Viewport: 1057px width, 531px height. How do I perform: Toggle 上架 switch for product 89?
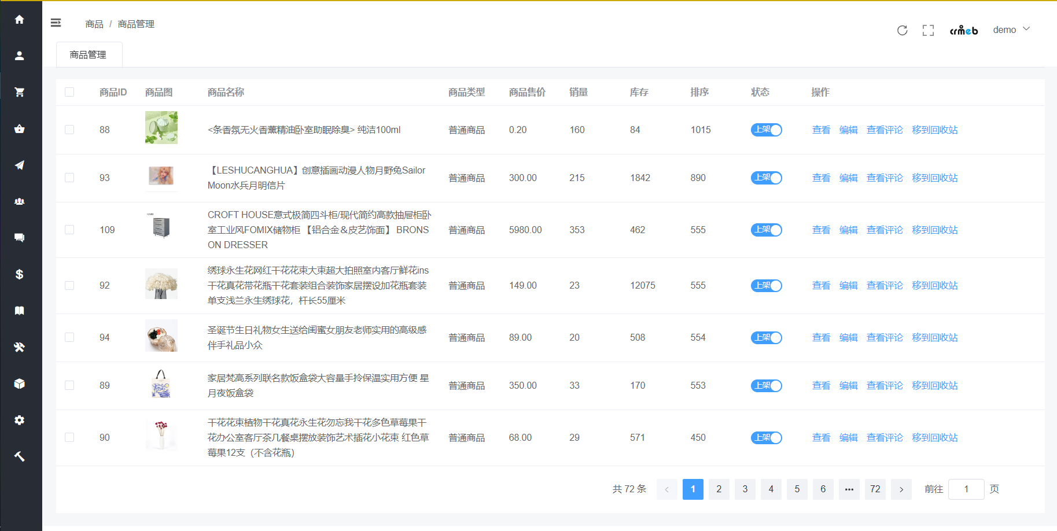766,385
